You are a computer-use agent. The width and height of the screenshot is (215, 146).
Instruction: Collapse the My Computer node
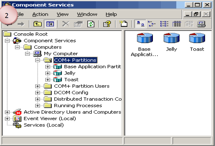[27, 54]
